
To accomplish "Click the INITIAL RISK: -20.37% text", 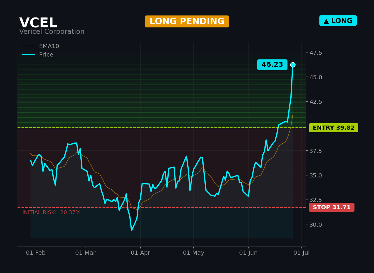I will coord(52,213).
